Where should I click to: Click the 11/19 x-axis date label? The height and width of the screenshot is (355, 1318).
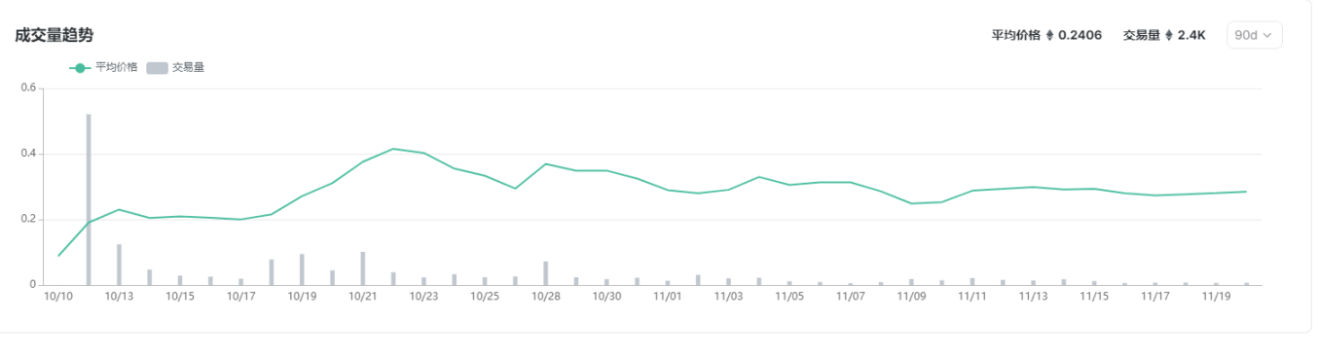pyautogui.click(x=1215, y=296)
